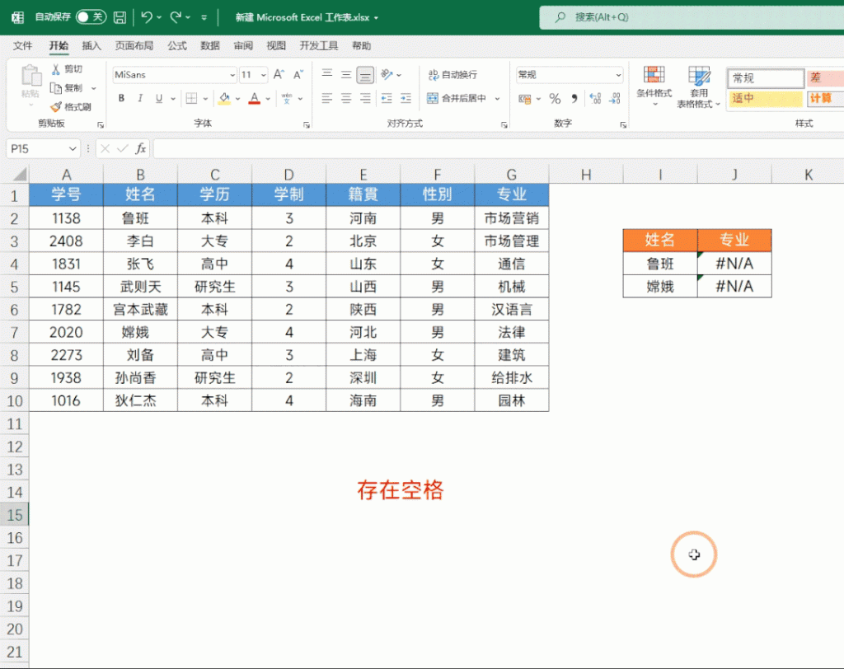Toggle Italic formatting
This screenshot has height=669, width=844.
pos(140,98)
